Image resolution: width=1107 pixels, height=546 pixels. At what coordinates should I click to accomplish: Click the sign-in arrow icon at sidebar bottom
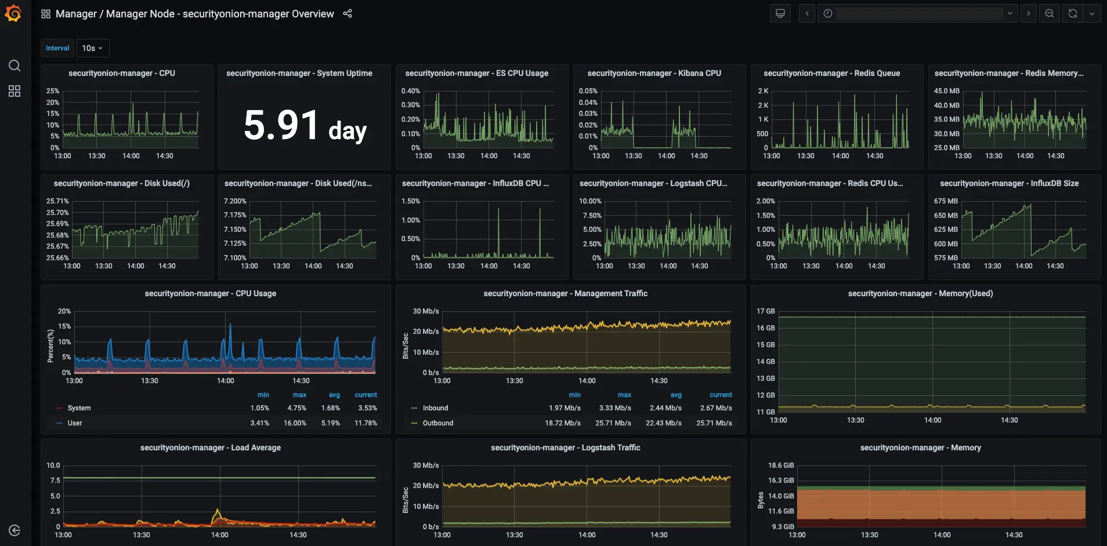pos(15,530)
